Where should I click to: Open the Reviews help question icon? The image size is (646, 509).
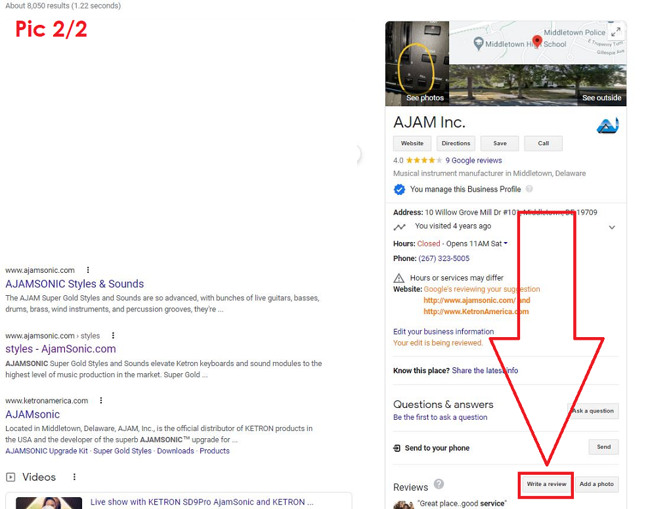click(x=439, y=484)
